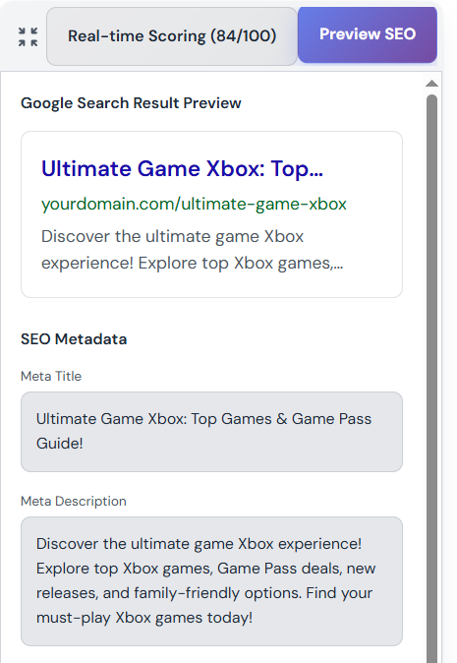Click the word Guide! in Meta Title
Image resolution: width=457 pixels, height=663 pixels.
[60, 444]
